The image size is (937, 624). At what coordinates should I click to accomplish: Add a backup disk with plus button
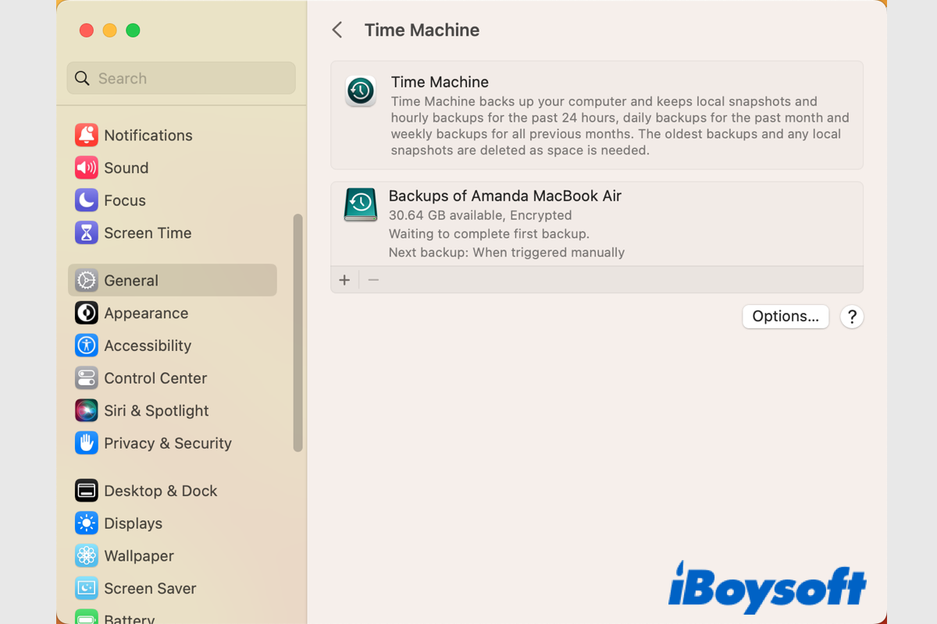tap(344, 280)
